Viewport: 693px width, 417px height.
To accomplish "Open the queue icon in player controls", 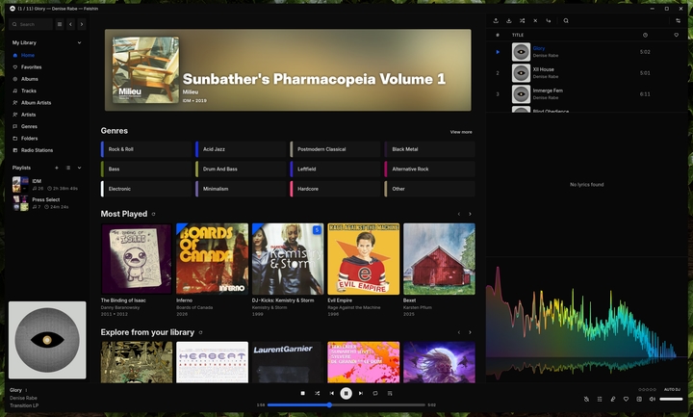I will [390, 393].
